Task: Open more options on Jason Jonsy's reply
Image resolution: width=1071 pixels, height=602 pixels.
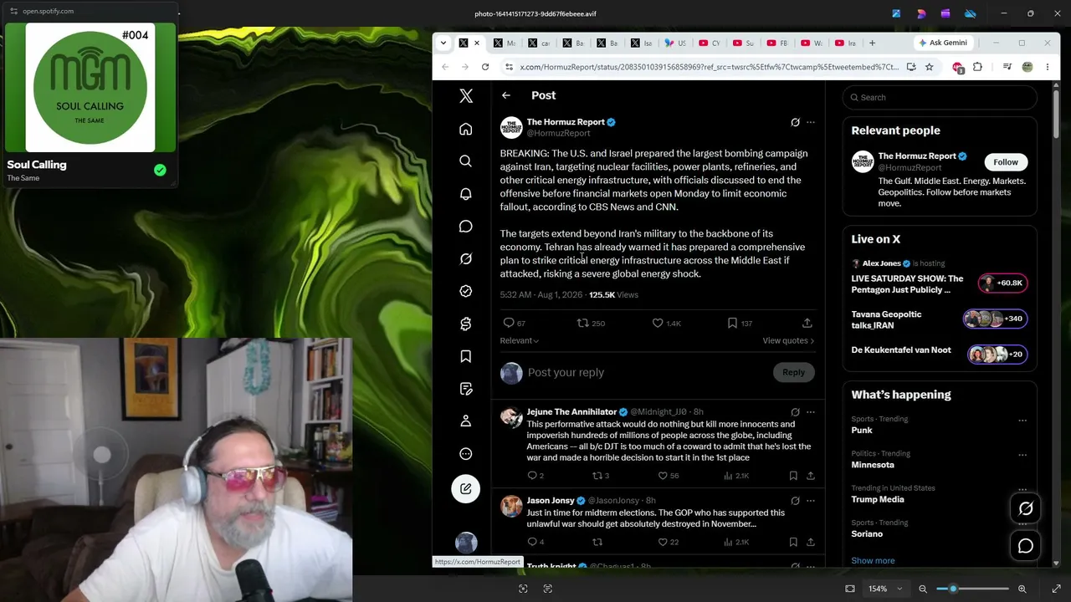Action: coord(810,501)
